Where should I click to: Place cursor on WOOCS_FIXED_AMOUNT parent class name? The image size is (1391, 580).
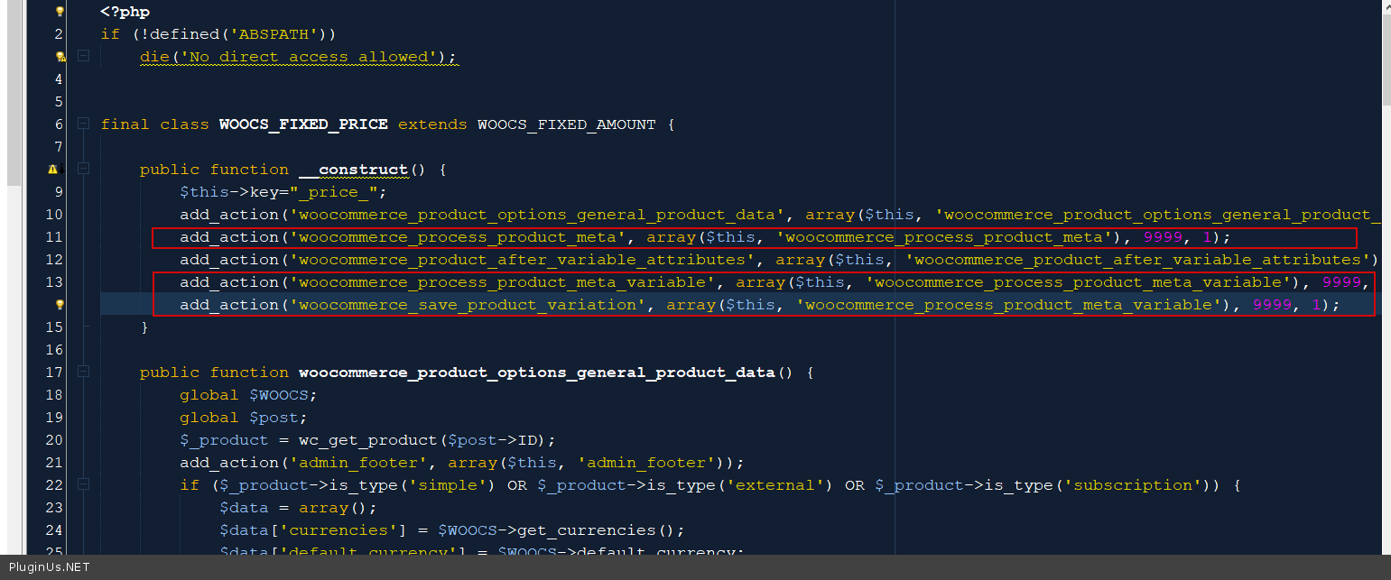point(566,124)
